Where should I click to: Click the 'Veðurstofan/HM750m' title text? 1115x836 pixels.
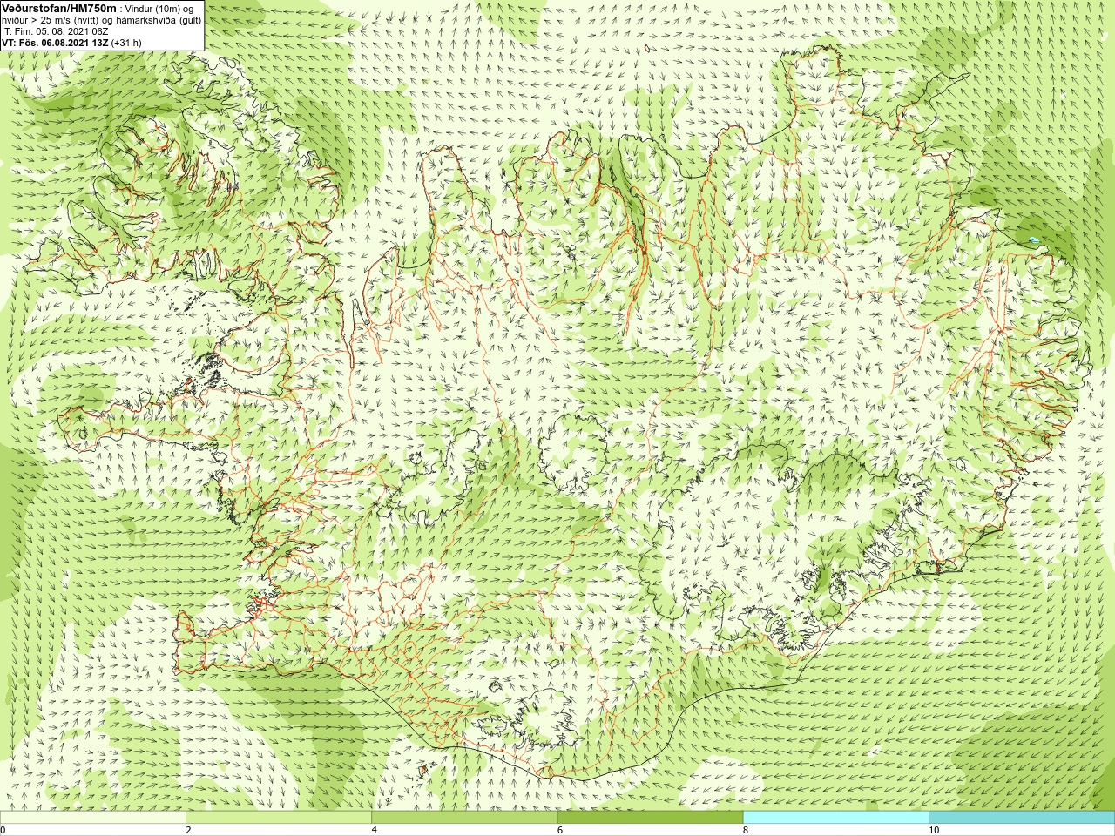(59, 8)
